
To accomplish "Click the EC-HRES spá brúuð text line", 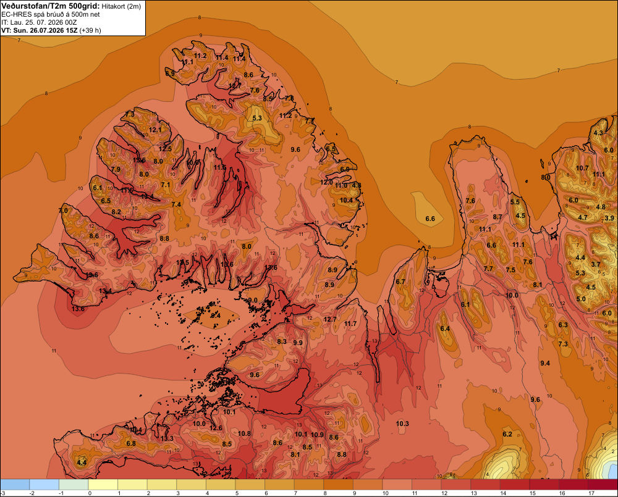I will point(51,15).
